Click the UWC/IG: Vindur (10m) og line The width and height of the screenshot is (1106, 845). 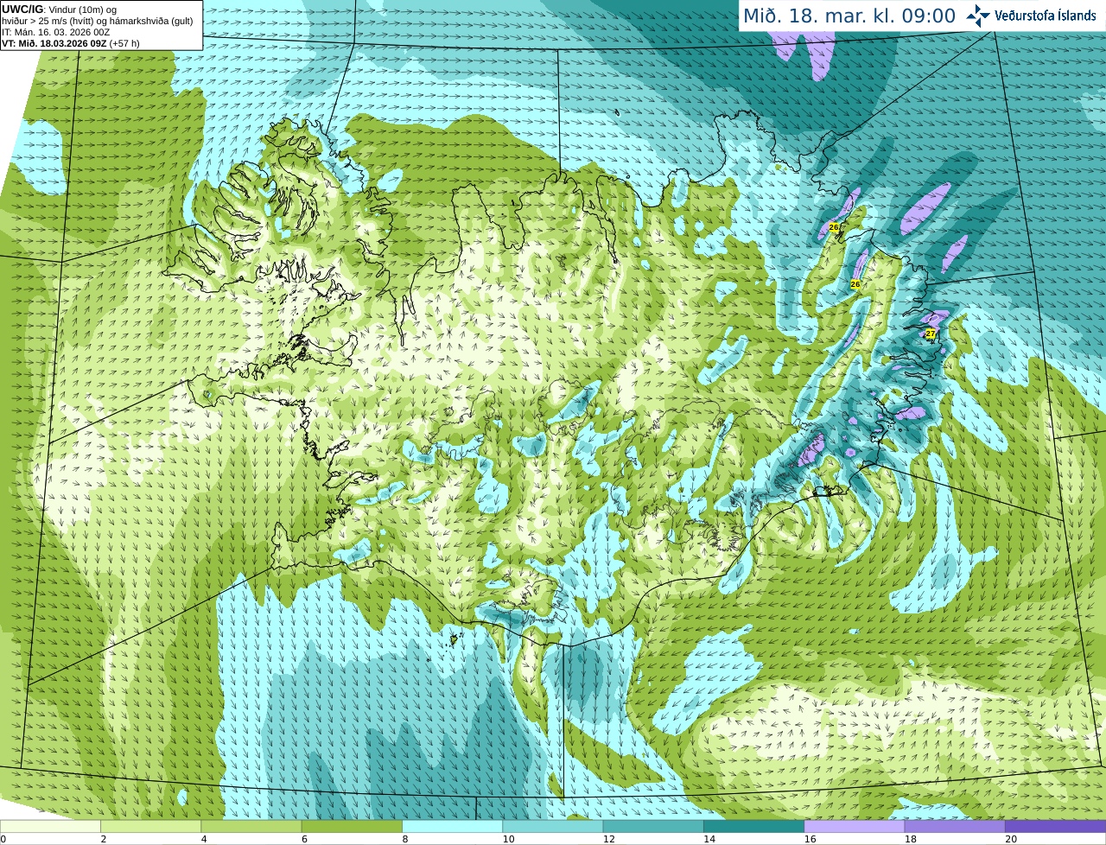(59, 10)
